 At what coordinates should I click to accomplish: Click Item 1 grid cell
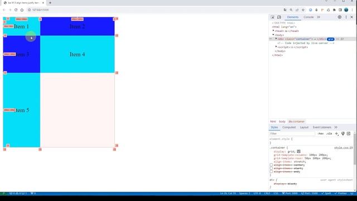point(21,26)
